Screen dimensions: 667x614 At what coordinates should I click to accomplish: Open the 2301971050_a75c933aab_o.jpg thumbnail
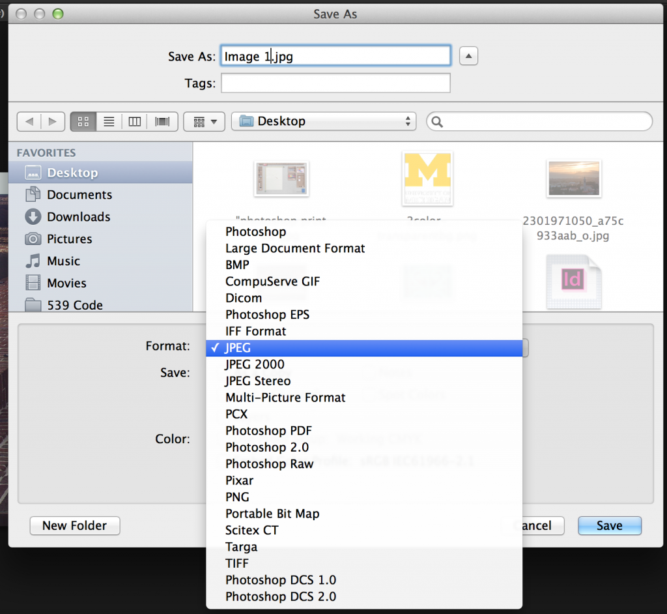click(x=574, y=177)
